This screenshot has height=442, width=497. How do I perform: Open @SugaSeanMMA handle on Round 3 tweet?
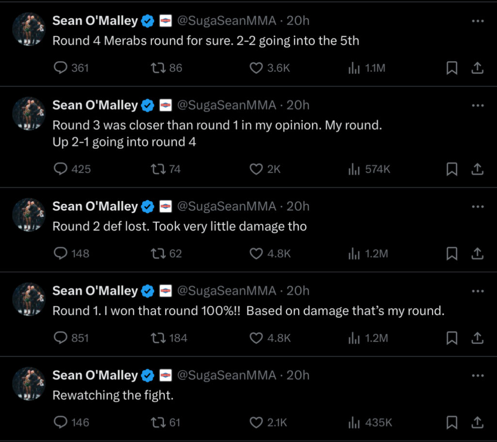coord(226,105)
